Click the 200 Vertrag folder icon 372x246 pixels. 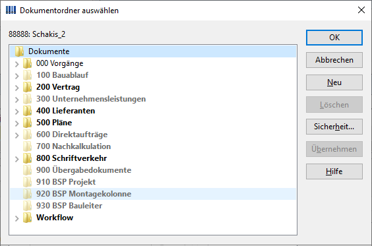pos(27,87)
